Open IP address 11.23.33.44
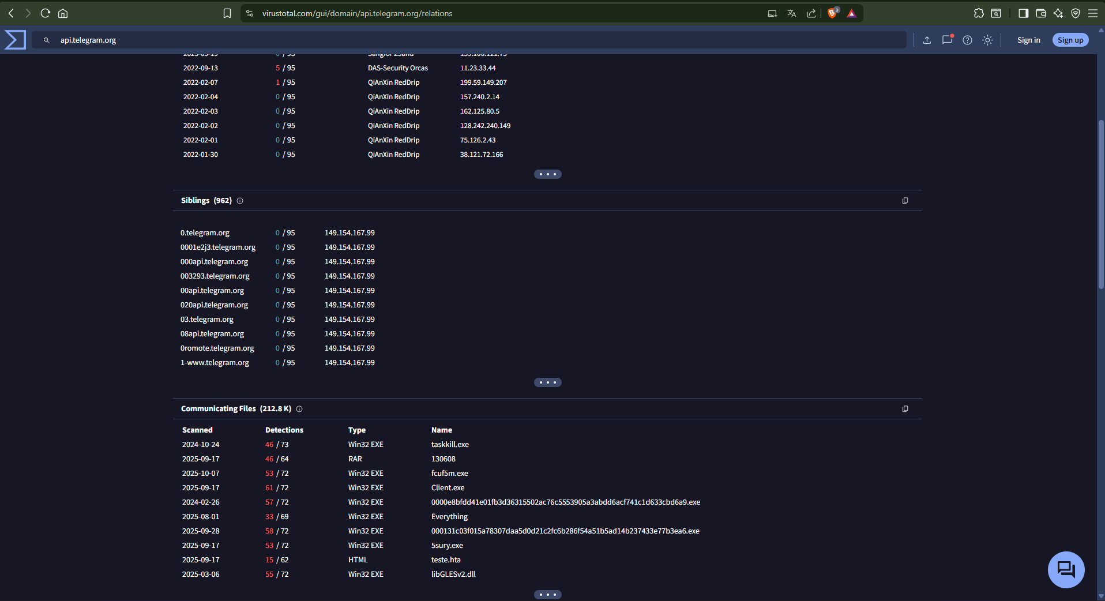 coord(478,68)
